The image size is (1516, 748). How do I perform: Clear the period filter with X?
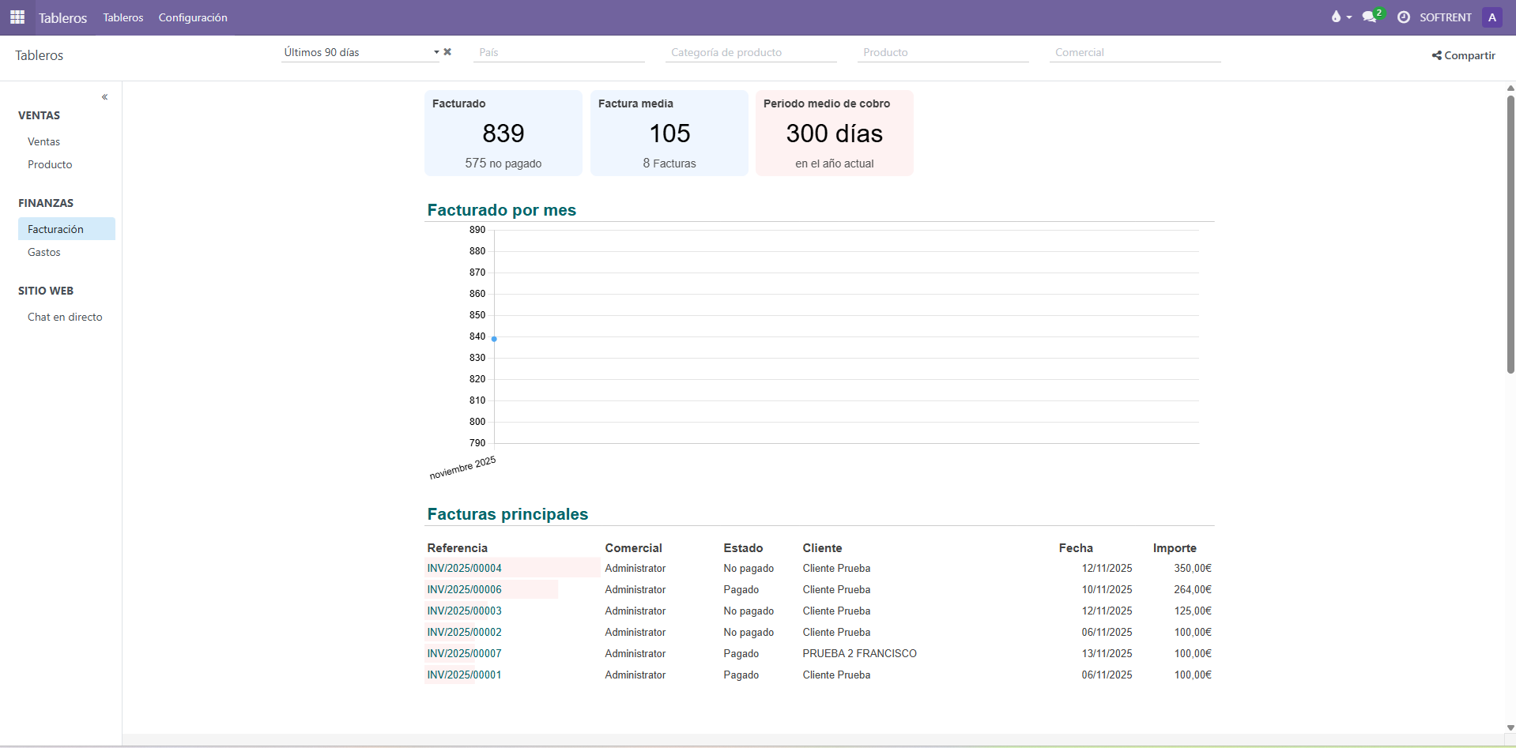coord(447,52)
